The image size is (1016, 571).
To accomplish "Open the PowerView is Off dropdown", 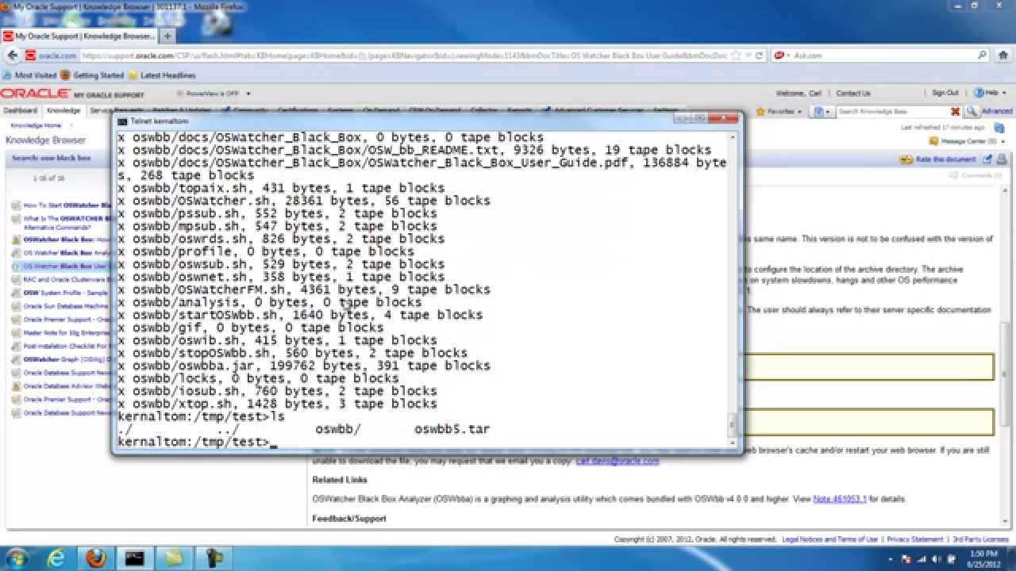I will coord(213,94).
